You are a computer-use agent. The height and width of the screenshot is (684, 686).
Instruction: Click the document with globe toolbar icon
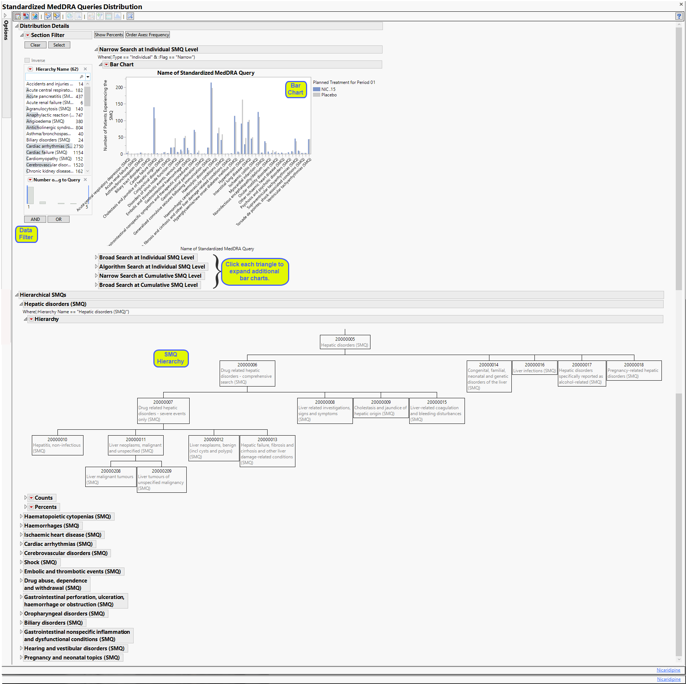pos(35,16)
